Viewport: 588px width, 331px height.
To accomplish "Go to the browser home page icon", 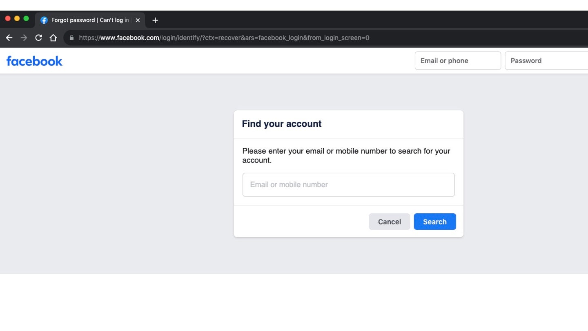I will point(53,38).
